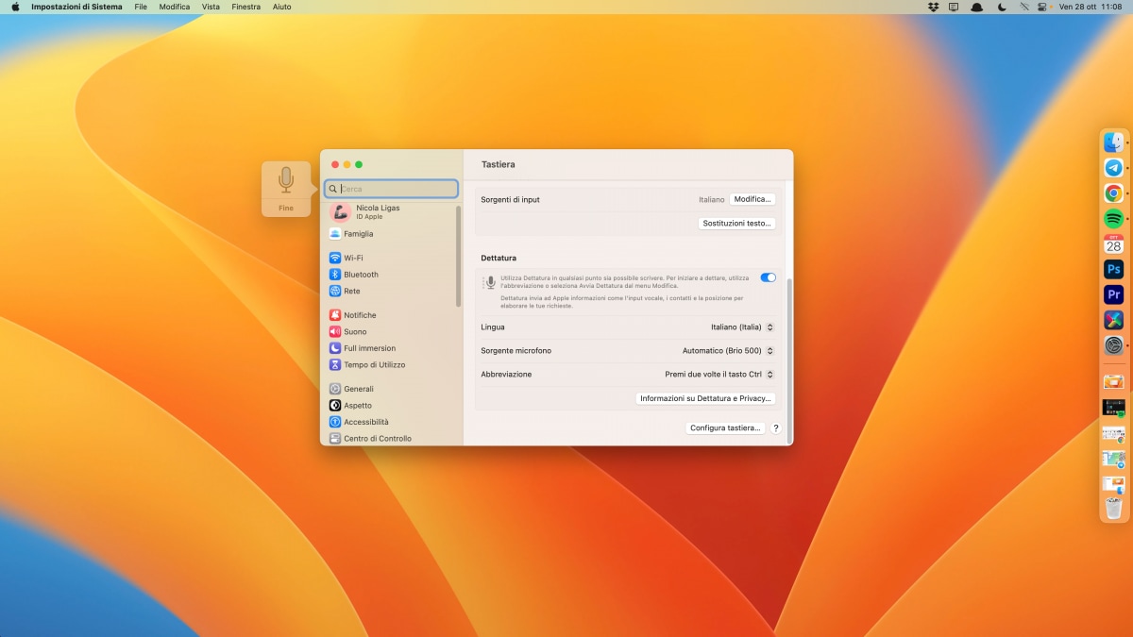Click the date and time in menu bar
The image size is (1133, 637).
pos(1091,7)
